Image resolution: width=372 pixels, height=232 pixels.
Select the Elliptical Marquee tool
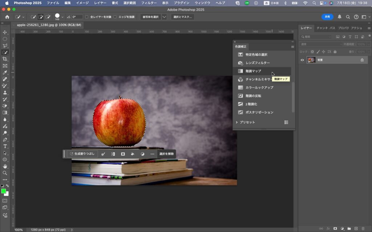pos(5,39)
